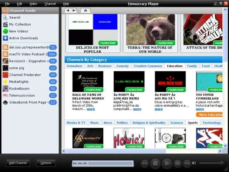
Task: Open the Edit menu
Action: point(19,4)
